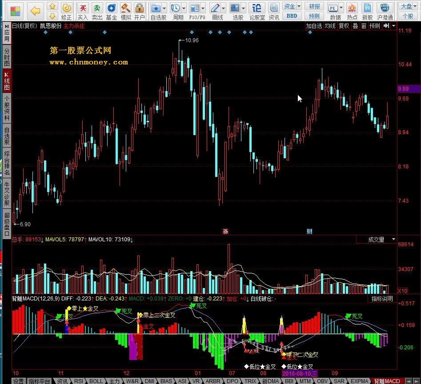421x384 pixels.
Task: Expand the 选股 dropdown arrow
Action: (244, 8)
